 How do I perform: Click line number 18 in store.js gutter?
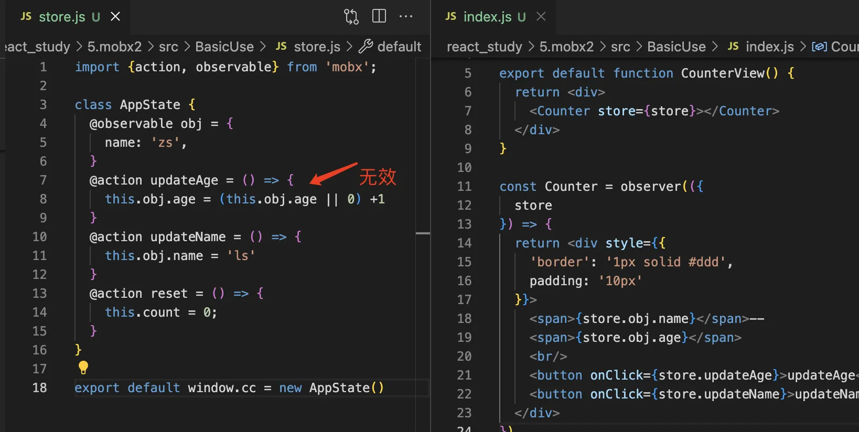click(40, 387)
